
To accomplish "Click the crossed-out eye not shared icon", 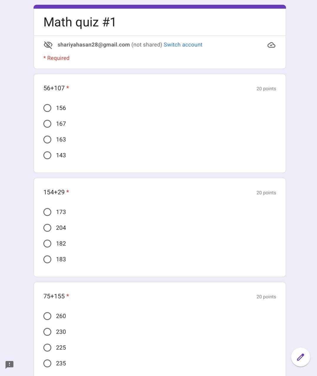I will click(x=48, y=45).
